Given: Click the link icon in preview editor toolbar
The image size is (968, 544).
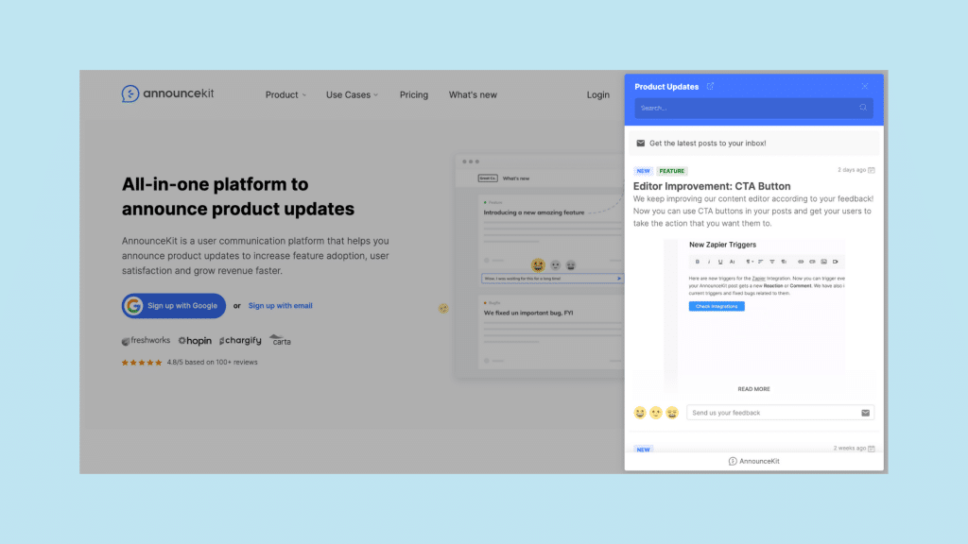Looking at the screenshot, I should 801,262.
